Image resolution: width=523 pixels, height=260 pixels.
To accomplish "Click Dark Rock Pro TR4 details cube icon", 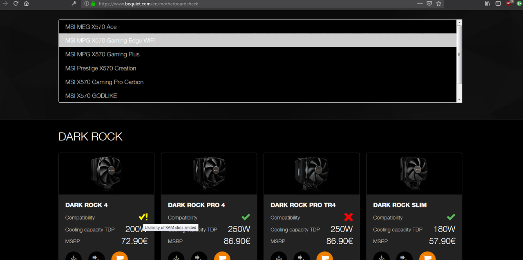I will tap(279, 257).
